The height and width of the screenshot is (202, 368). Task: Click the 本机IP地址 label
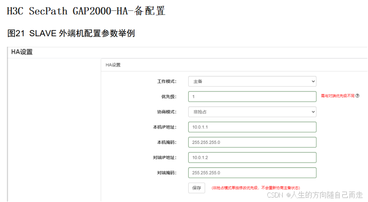165,127
